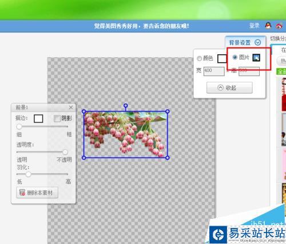Open the 描边 stroke color swatch
Viewport: 286px width, 244px height.
38,118
